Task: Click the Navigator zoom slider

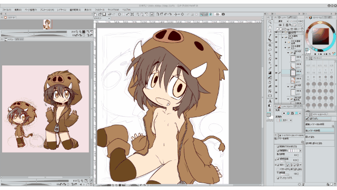Action: [34, 32]
